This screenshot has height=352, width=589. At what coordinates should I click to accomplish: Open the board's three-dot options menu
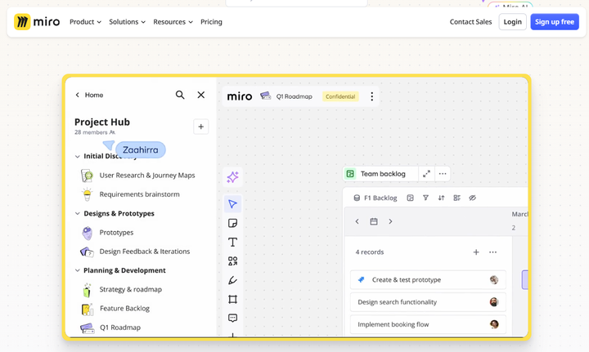click(x=372, y=96)
